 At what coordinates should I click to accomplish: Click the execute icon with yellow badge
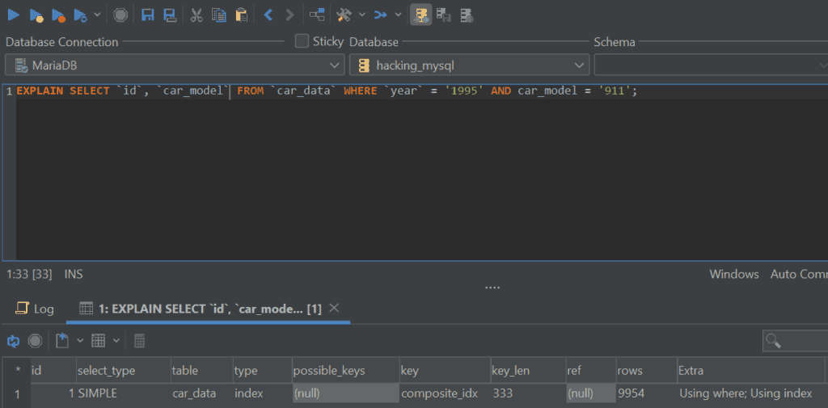click(36, 15)
